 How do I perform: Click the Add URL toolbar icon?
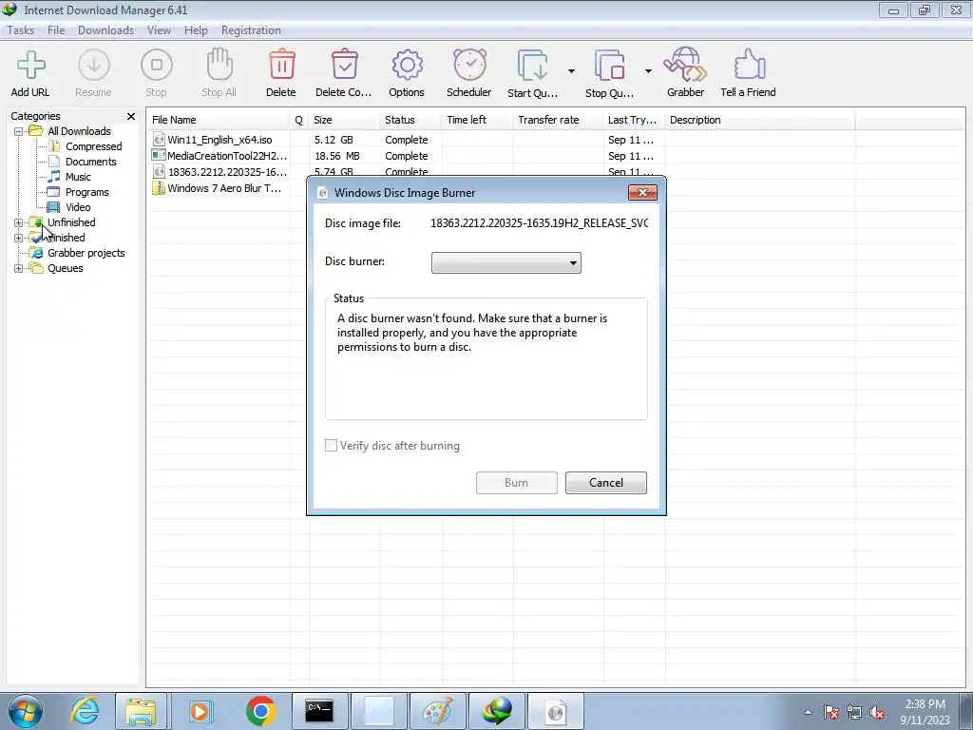(30, 66)
